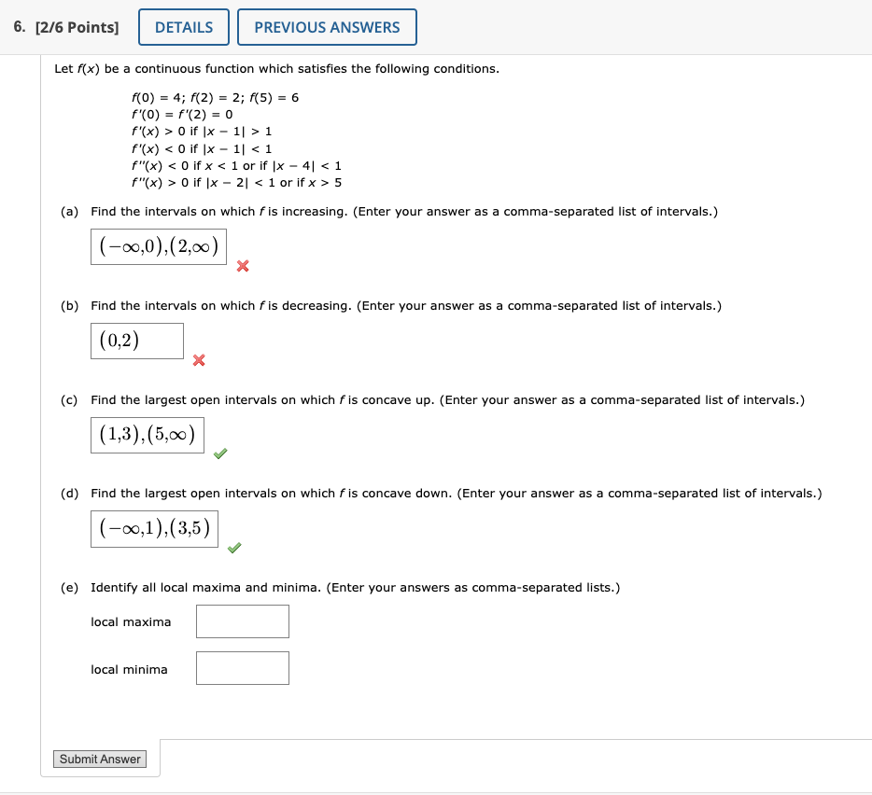872x795 pixels.
Task: Select the increasing intervals answer box in part (a)
Action: click(x=158, y=245)
